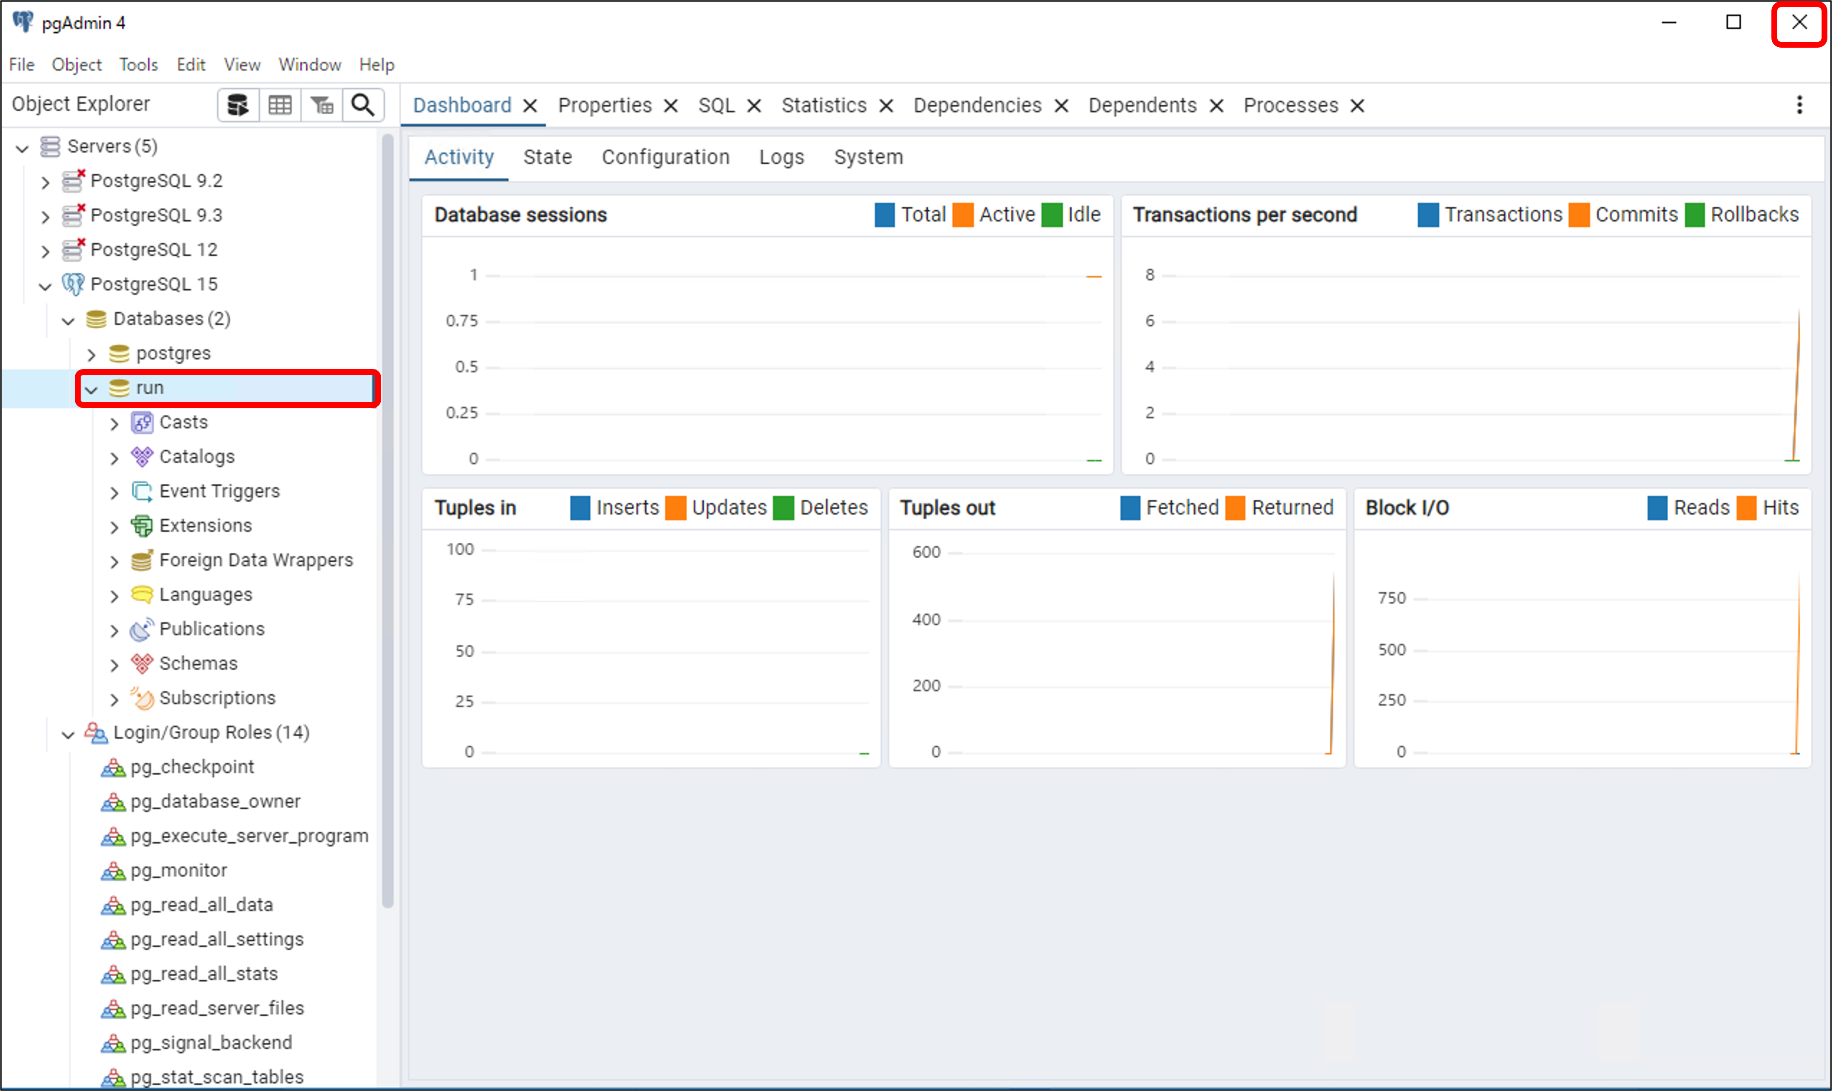Open the Tools menu
This screenshot has height=1091, width=1832.
[x=139, y=65]
